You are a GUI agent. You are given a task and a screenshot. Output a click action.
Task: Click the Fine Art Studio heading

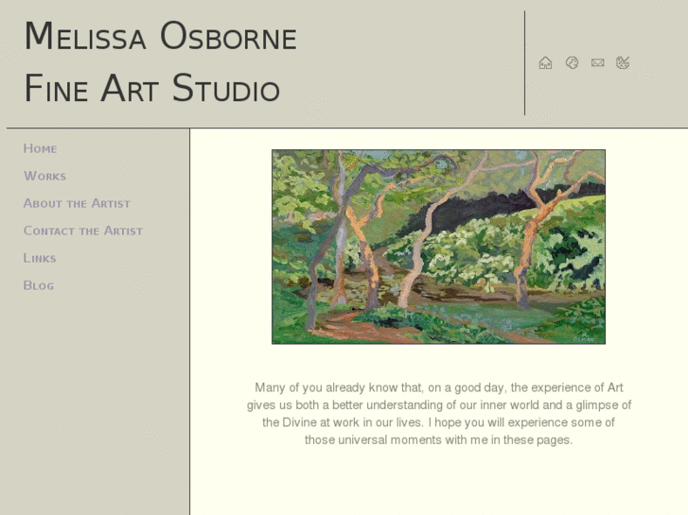pyautogui.click(x=151, y=89)
